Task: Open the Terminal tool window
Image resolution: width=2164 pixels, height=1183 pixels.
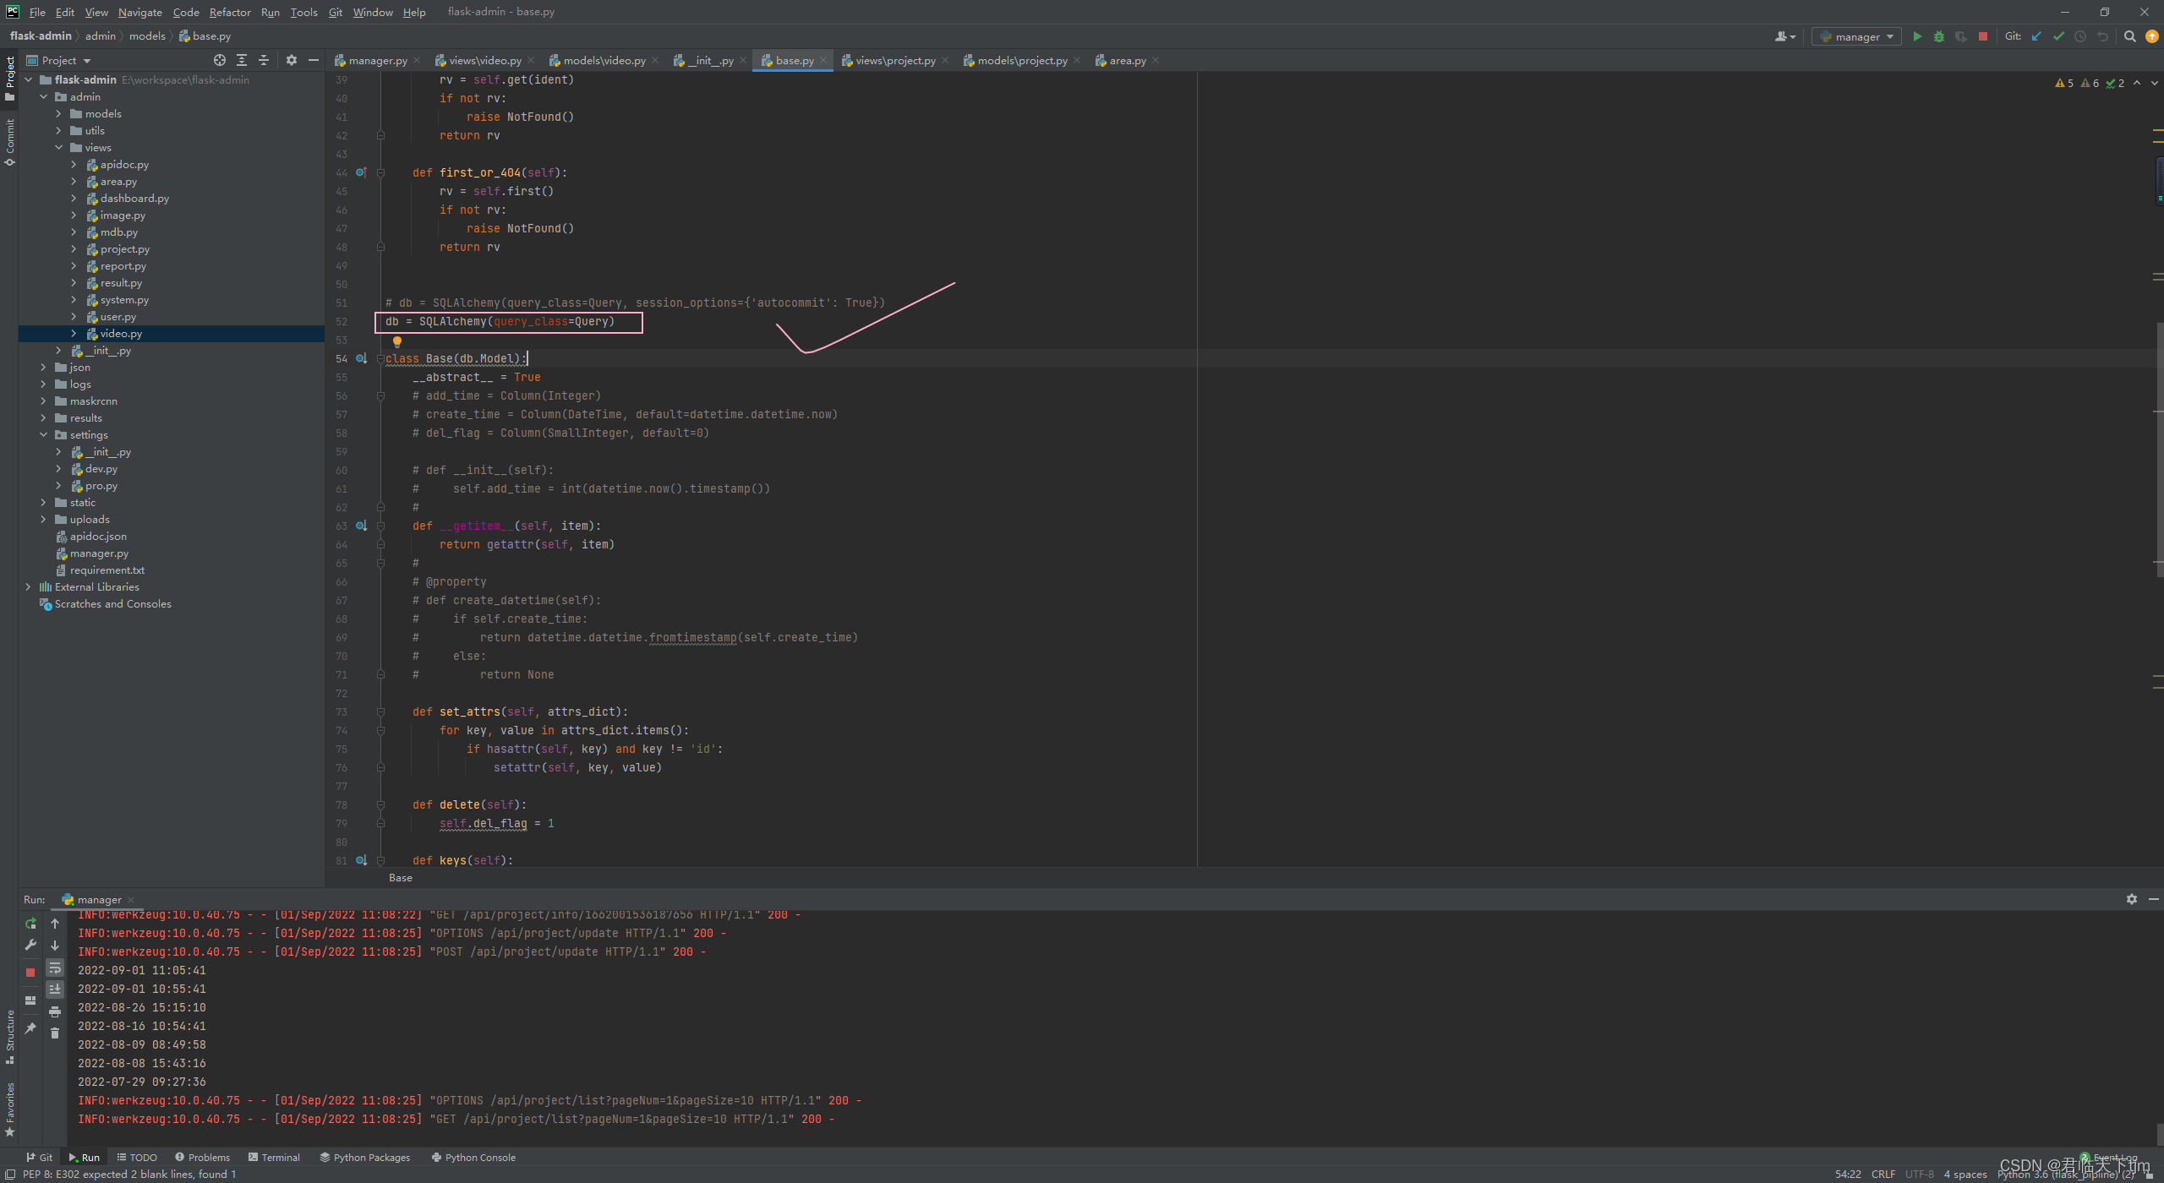Action: [275, 1157]
